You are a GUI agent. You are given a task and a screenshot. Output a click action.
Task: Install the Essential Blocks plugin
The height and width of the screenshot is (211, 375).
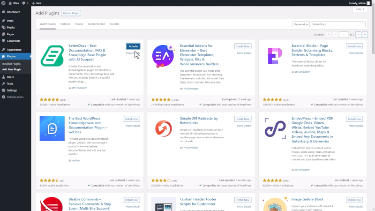click(x=354, y=46)
